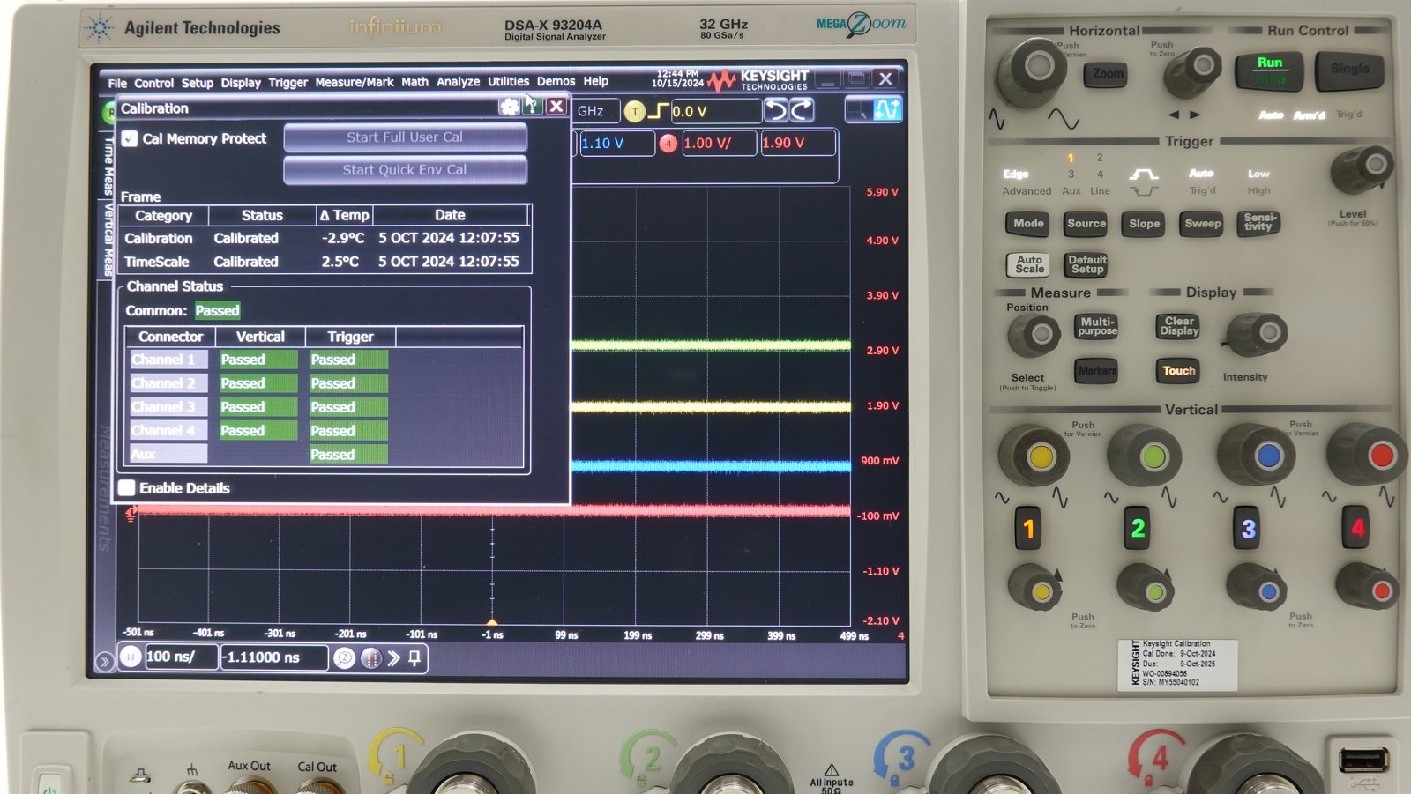Viewport: 1411px width, 794px height.
Task: Push front-panel Clear Display button
Action: tap(1179, 326)
